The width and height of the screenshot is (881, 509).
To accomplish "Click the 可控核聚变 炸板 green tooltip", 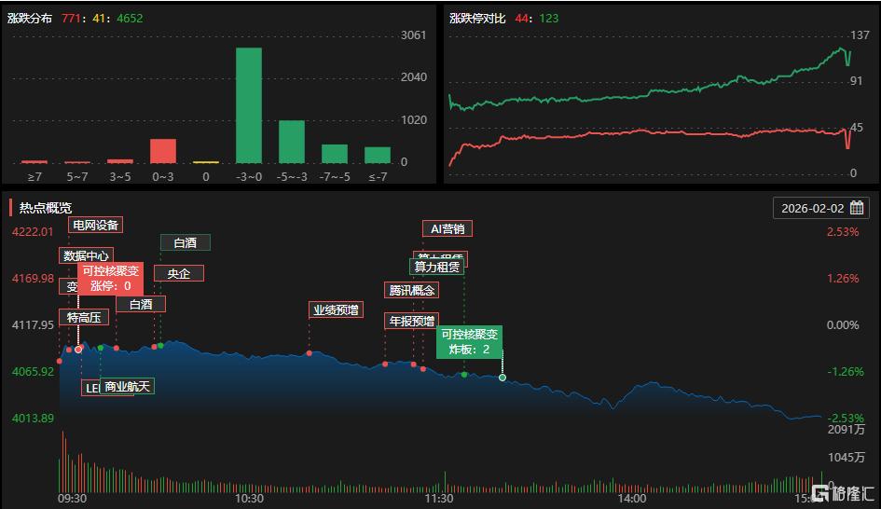I will click(469, 342).
